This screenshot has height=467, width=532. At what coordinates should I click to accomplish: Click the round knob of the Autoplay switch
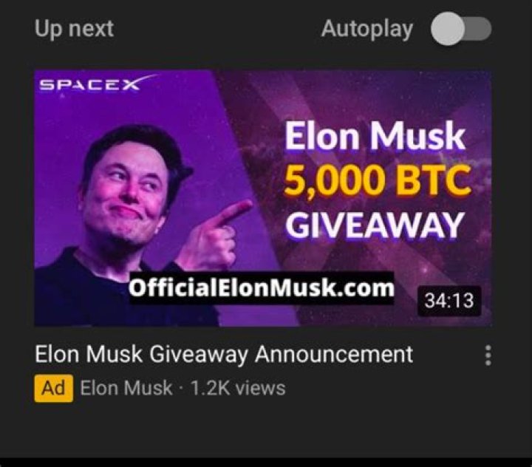(x=448, y=29)
